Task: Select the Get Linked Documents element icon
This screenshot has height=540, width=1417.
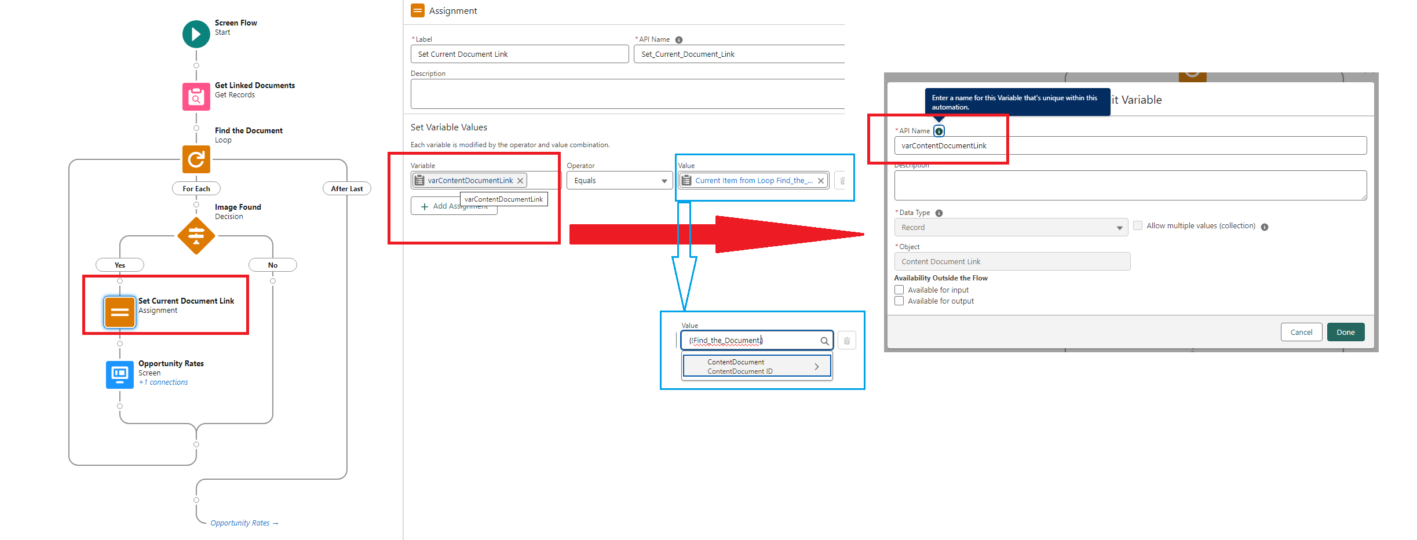Action: click(x=196, y=97)
